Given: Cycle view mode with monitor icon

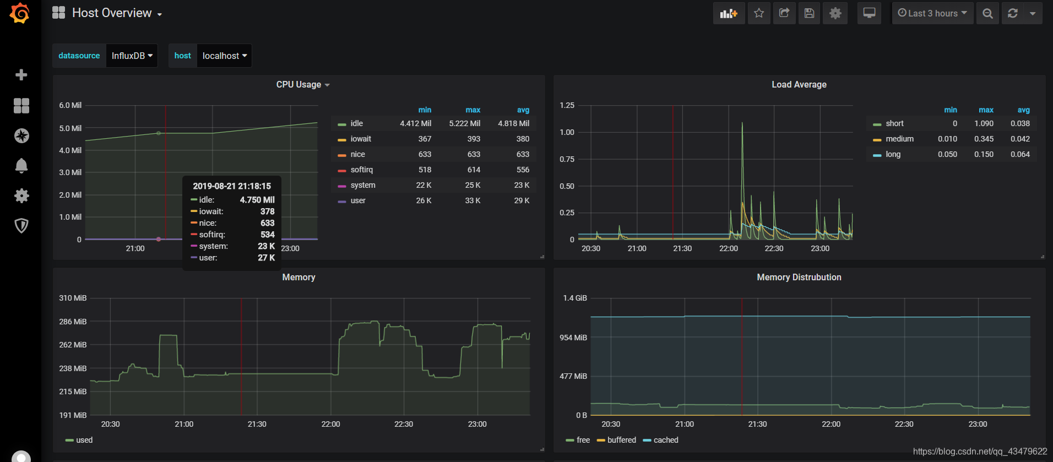Looking at the screenshot, I should pyautogui.click(x=869, y=13).
